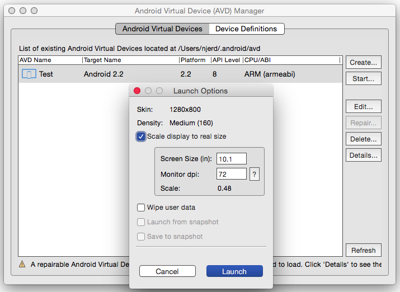
Task: Click the disabled Repair... button
Action: coord(364,123)
